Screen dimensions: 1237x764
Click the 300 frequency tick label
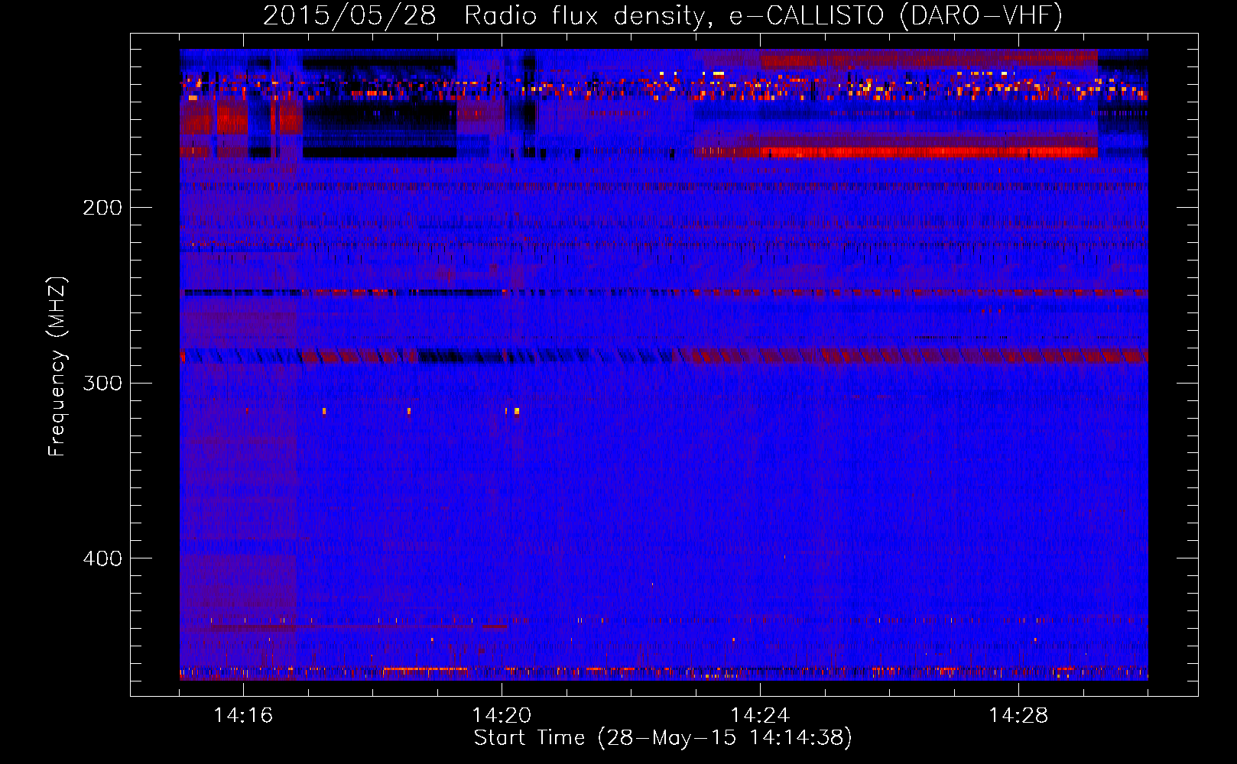(102, 383)
